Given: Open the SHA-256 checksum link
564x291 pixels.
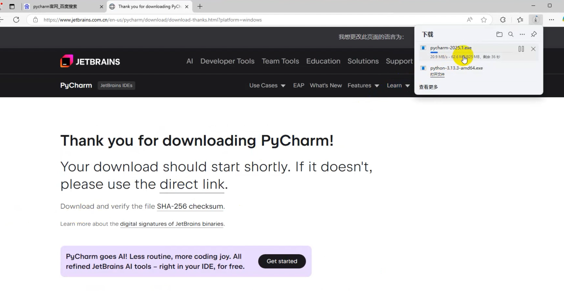Looking at the screenshot, I should coord(190,206).
